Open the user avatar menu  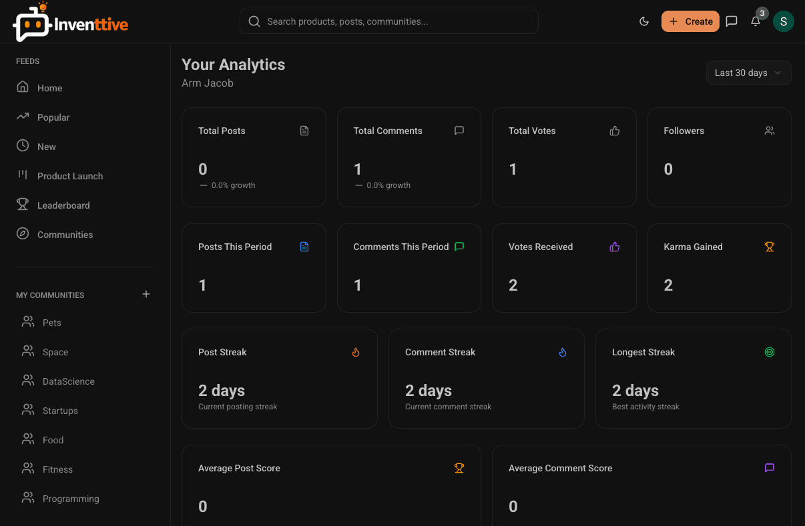click(x=783, y=21)
